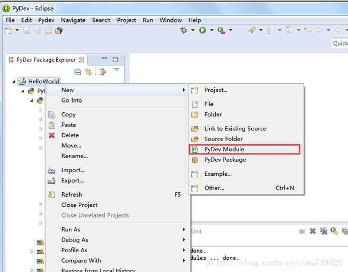The width and height of the screenshot is (348, 272).
Task: Choose Rename... in the context menu
Action: [x=117, y=156]
